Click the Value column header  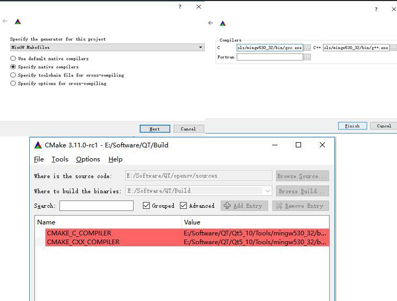click(255, 222)
